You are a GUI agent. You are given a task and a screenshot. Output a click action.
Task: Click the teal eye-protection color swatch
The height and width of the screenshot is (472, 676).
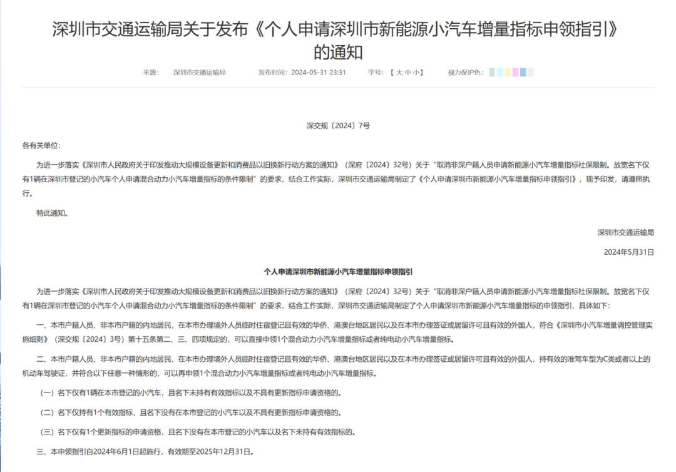493,72
